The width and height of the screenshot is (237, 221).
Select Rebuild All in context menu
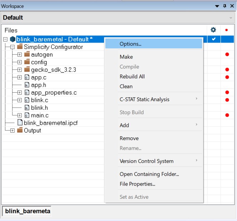point(132,77)
